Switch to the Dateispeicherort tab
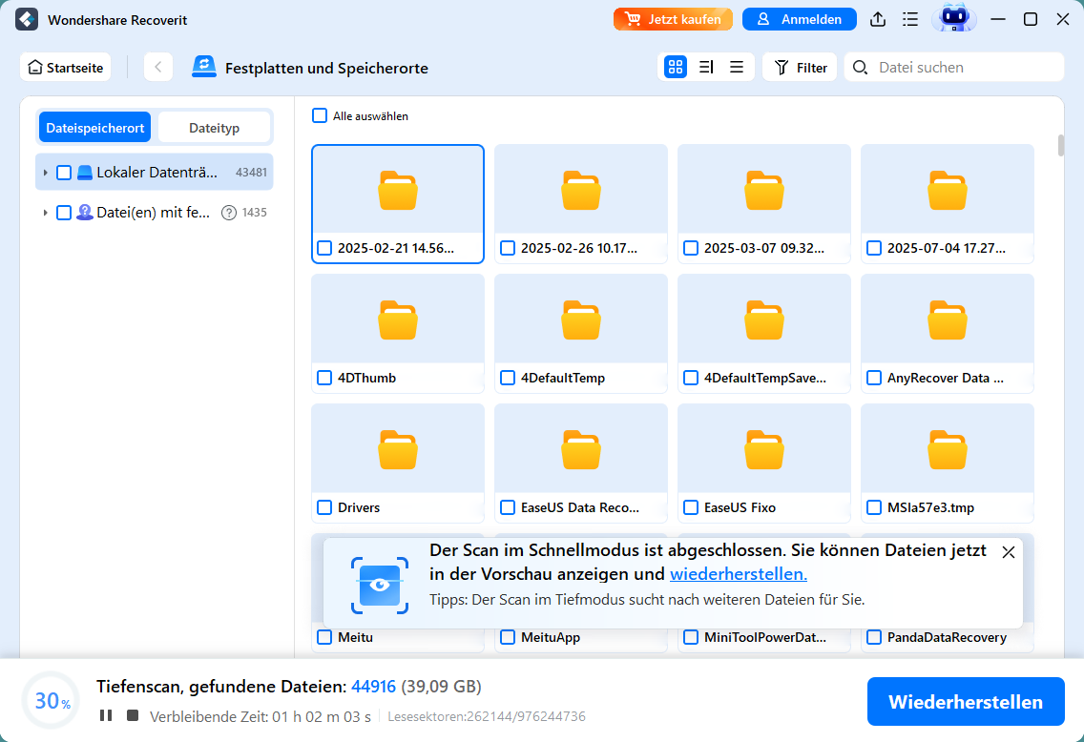Image resolution: width=1084 pixels, height=742 pixels. tap(94, 128)
